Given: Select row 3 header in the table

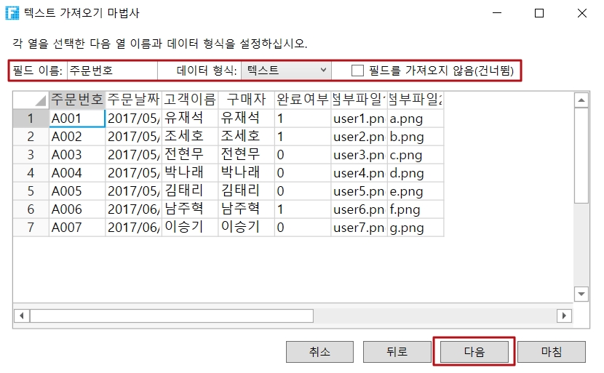Looking at the screenshot, I should [x=31, y=154].
